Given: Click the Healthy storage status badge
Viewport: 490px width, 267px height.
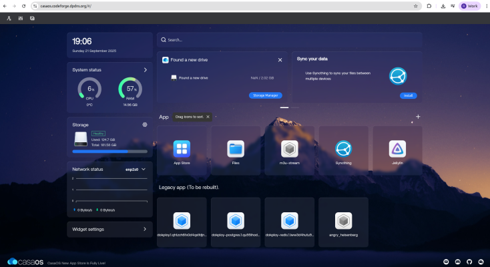Looking at the screenshot, I should point(98,133).
